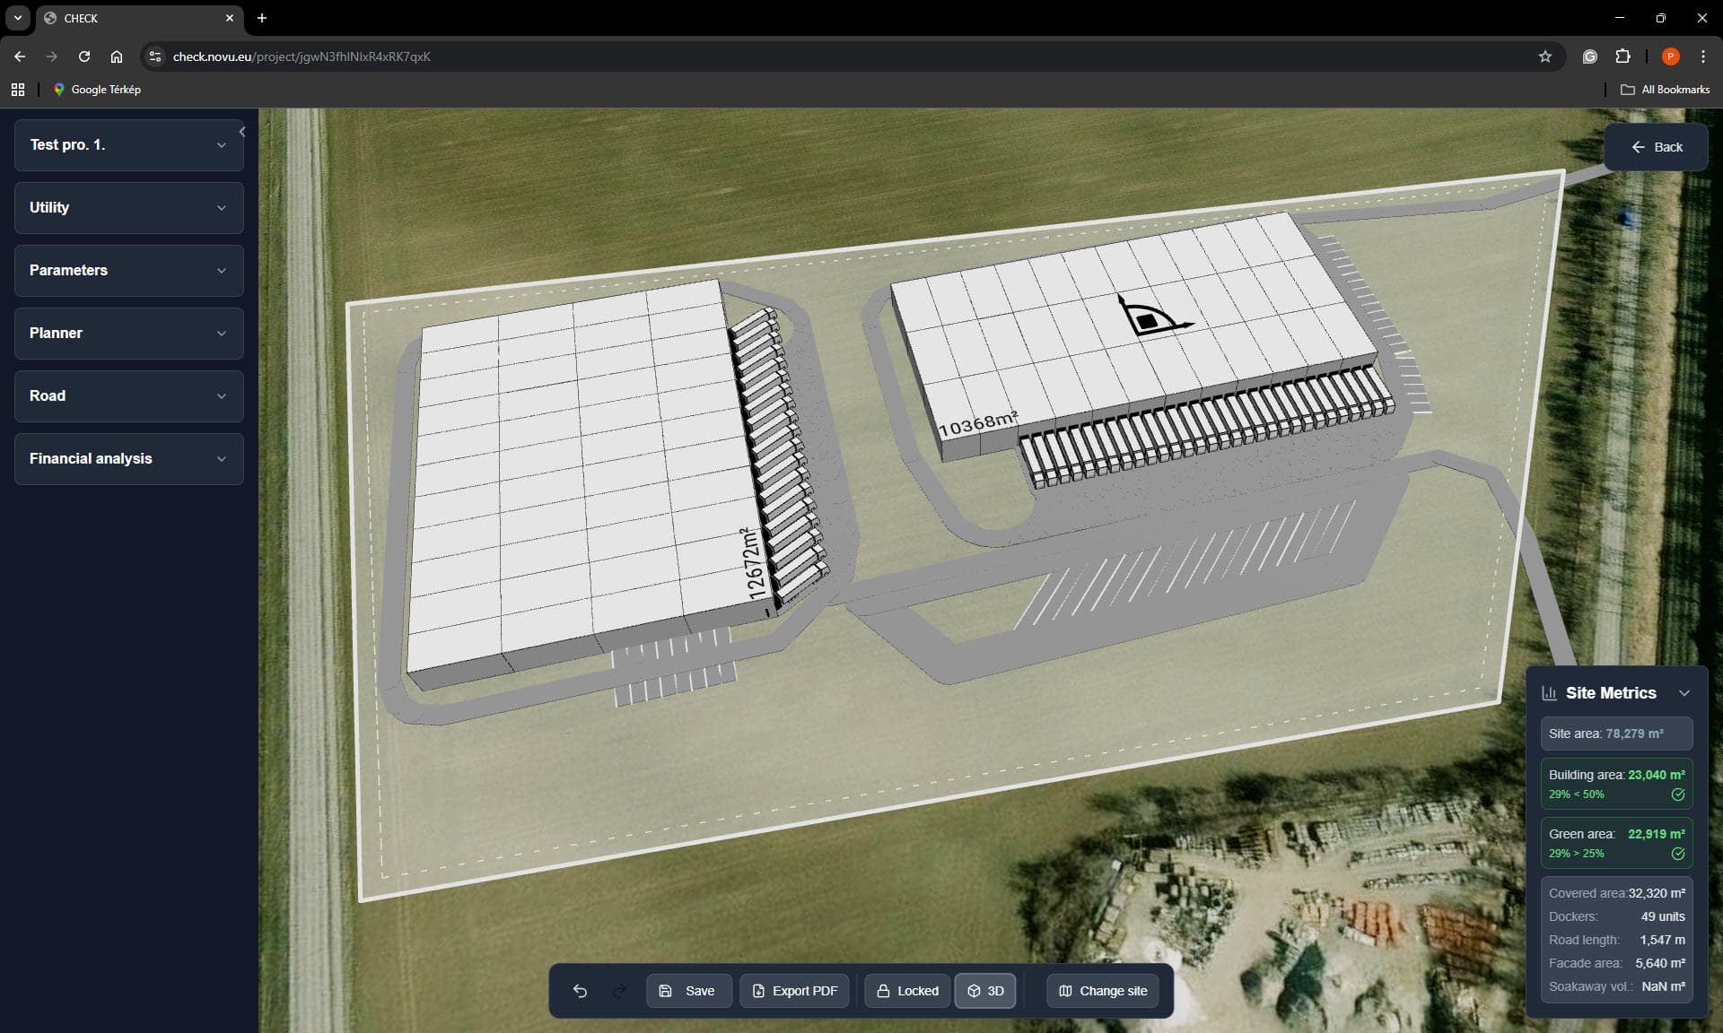Screen dimensions: 1723x1033
Task: Toggle the Locked state button
Action: (907, 991)
